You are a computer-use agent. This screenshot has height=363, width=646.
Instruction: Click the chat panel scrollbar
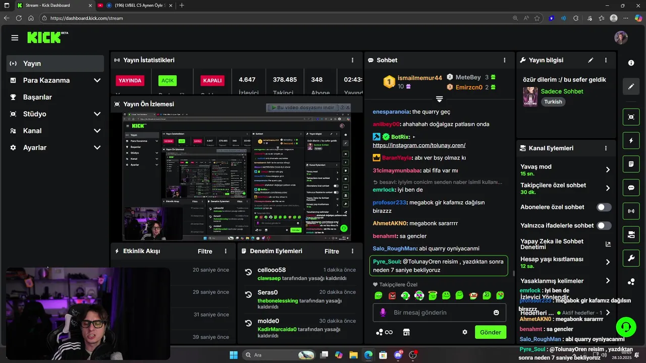(x=513, y=273)
